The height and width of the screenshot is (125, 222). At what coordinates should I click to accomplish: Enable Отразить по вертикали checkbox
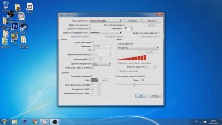pos(90,25)
